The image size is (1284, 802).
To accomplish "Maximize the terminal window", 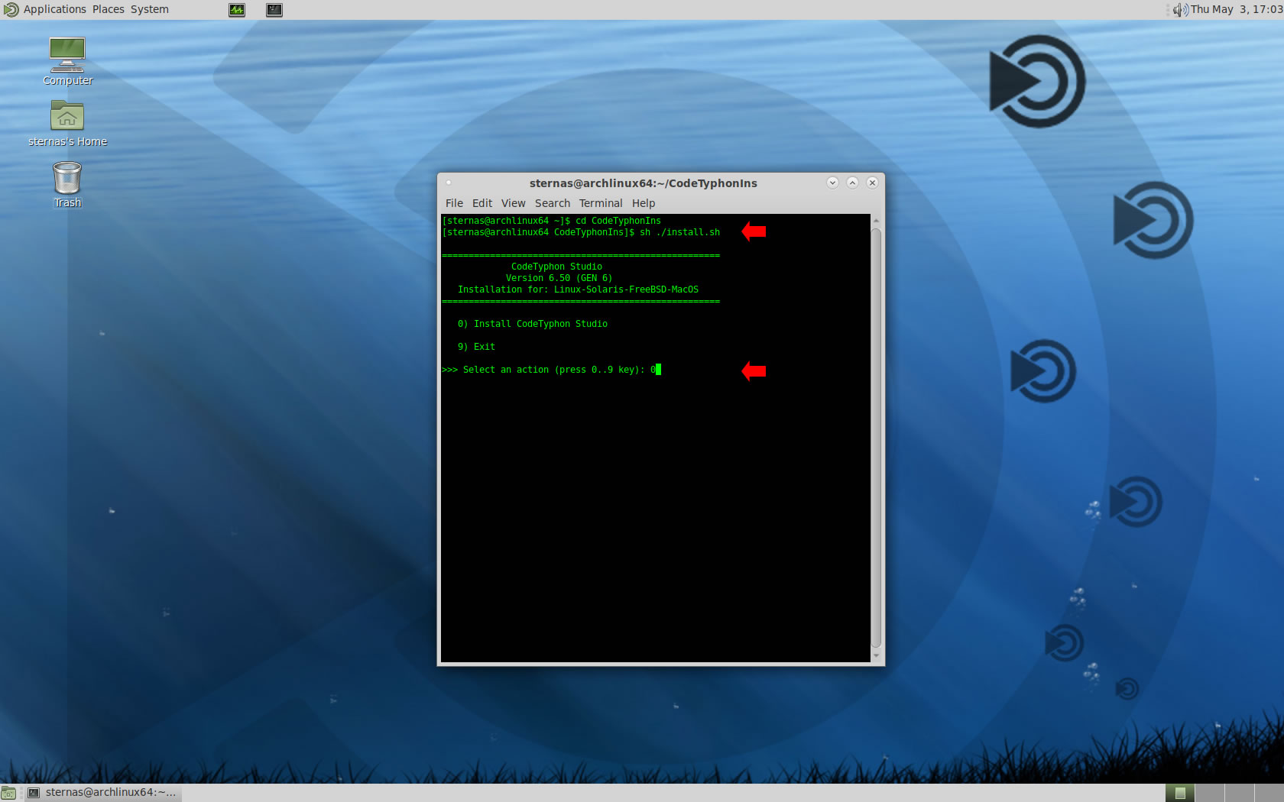I will point(852,183).
